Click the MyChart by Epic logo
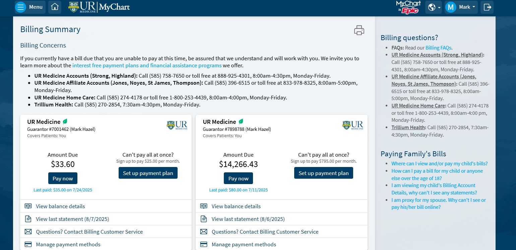The height and width of the screenshot is (250, 516). tap(408, 7)
